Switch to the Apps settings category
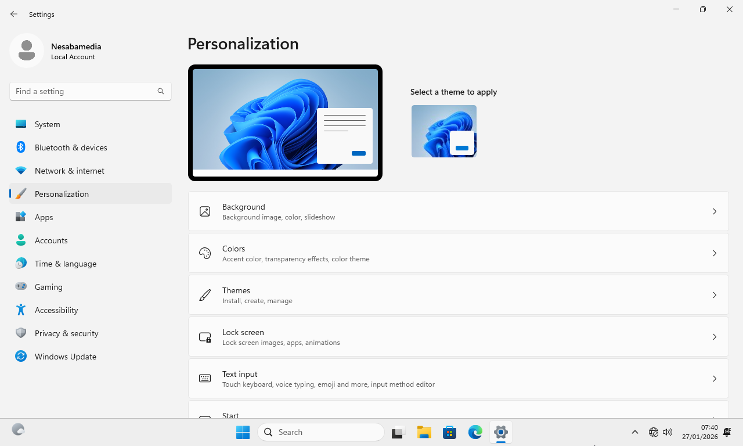 (44, 217)
